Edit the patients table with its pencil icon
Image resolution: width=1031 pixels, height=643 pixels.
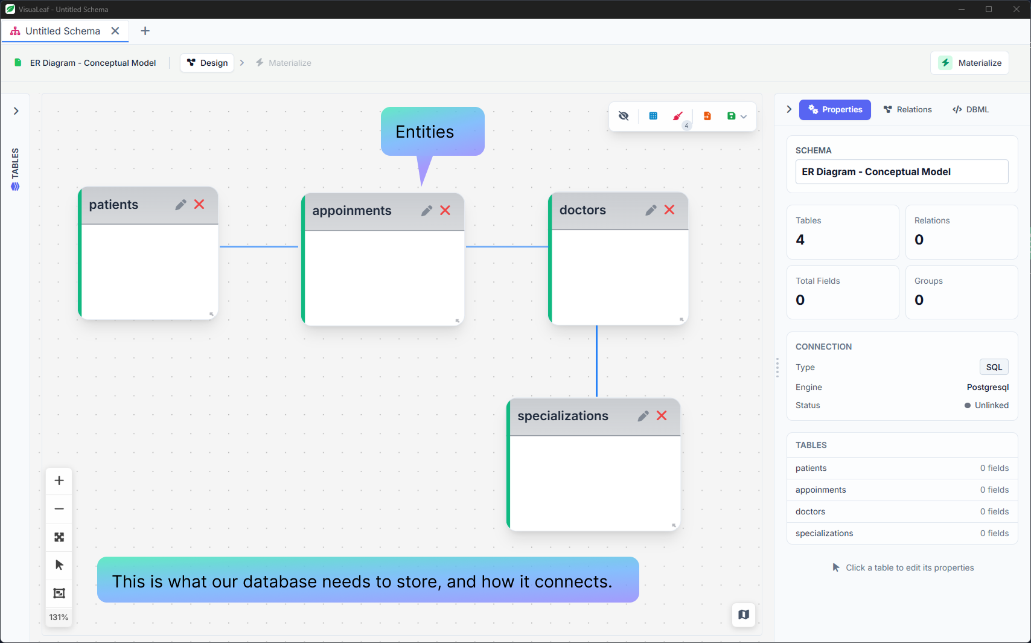tap(180, 205)
